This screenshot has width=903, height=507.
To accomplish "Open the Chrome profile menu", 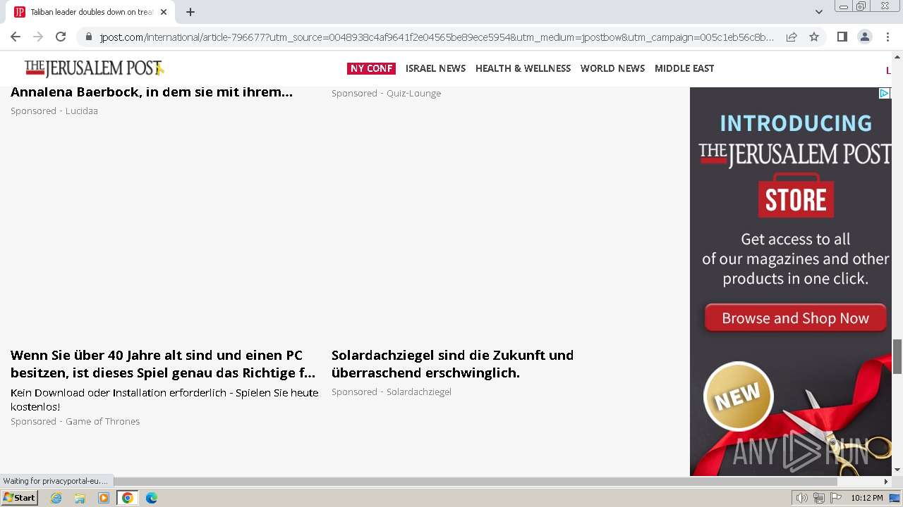I will click(864, 37).
